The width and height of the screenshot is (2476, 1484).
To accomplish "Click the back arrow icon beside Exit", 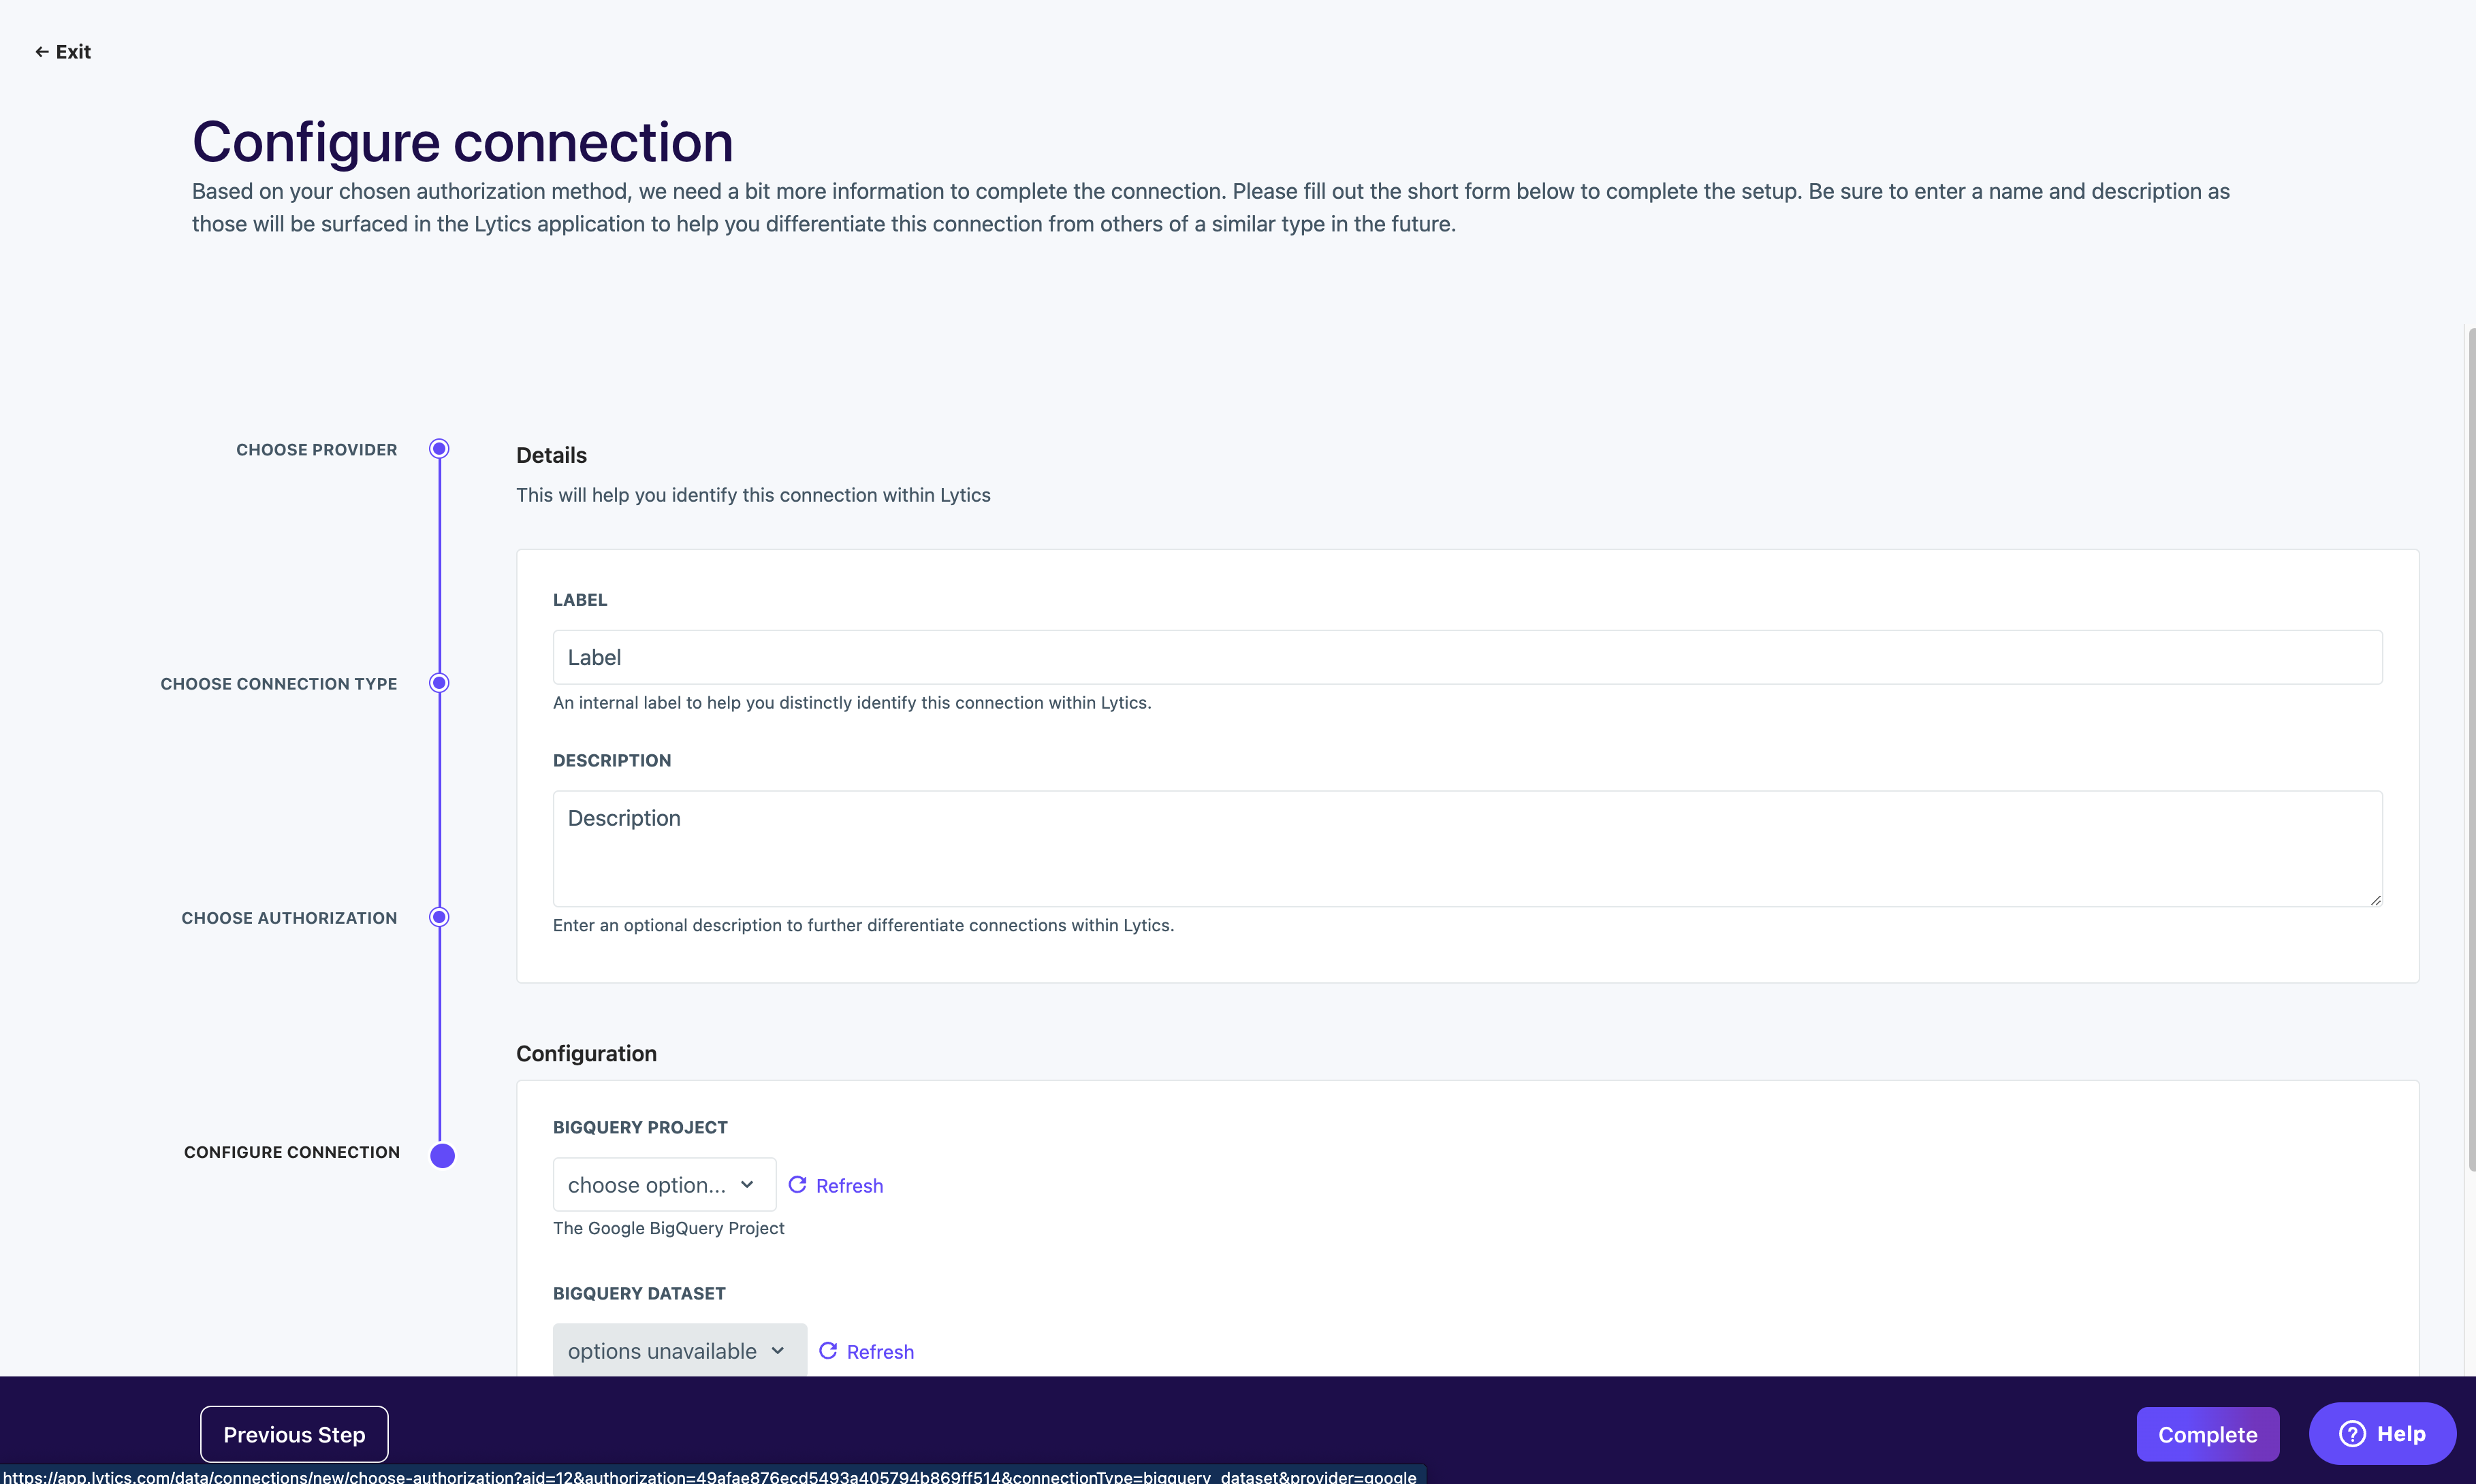I will point(41,52).
